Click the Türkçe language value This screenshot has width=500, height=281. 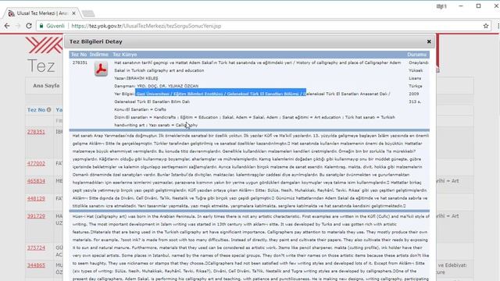pyautogui.click(x=415, y=86)
